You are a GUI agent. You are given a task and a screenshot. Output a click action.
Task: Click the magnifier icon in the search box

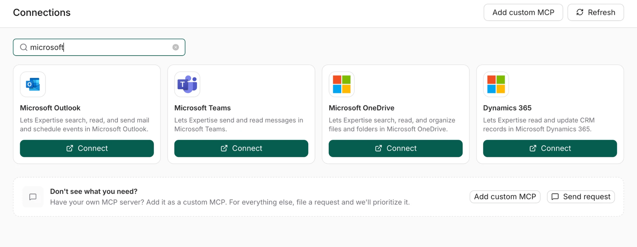click(x=24, y=47)
